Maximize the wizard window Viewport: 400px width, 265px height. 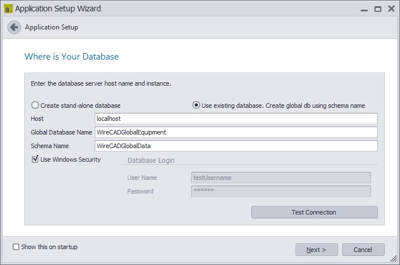(x=378, y=9)
